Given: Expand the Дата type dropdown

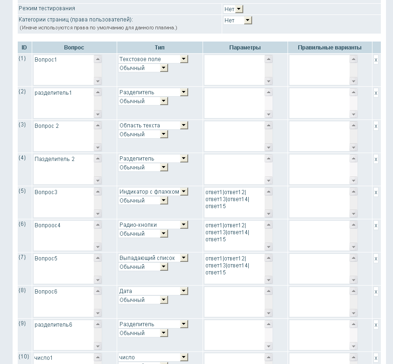Looking at the screenshot, I should [x=153, y=291].
